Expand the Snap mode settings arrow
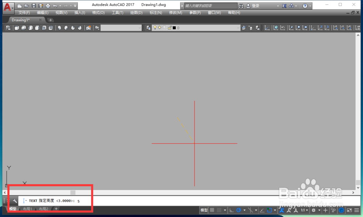This screenshot has width=363, height=217. click(225, 210)
